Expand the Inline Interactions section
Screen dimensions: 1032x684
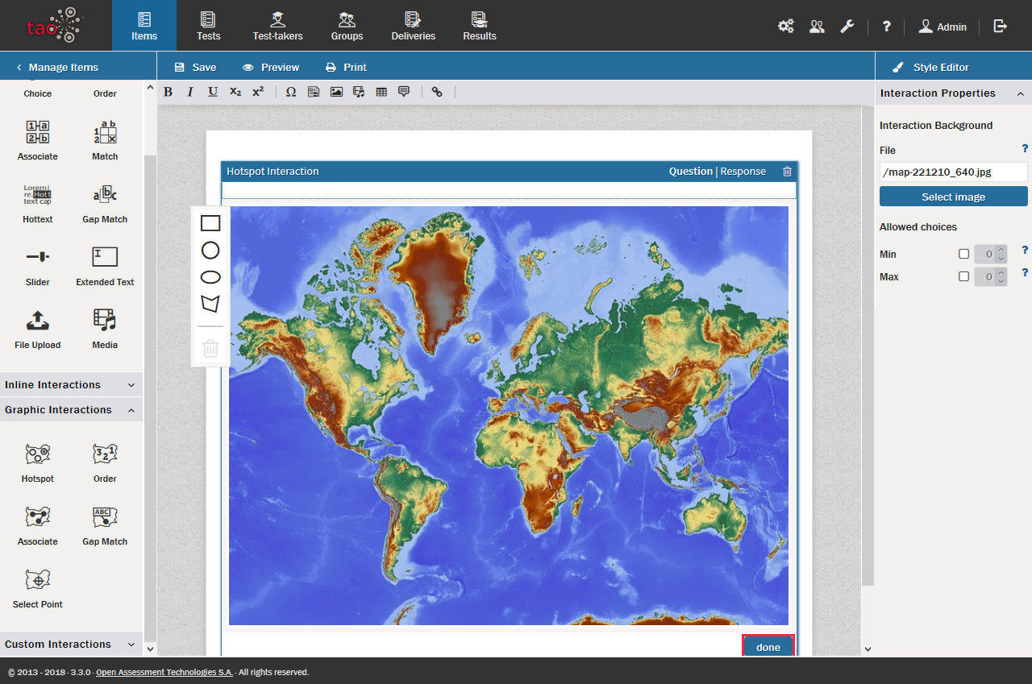point(71,385)
